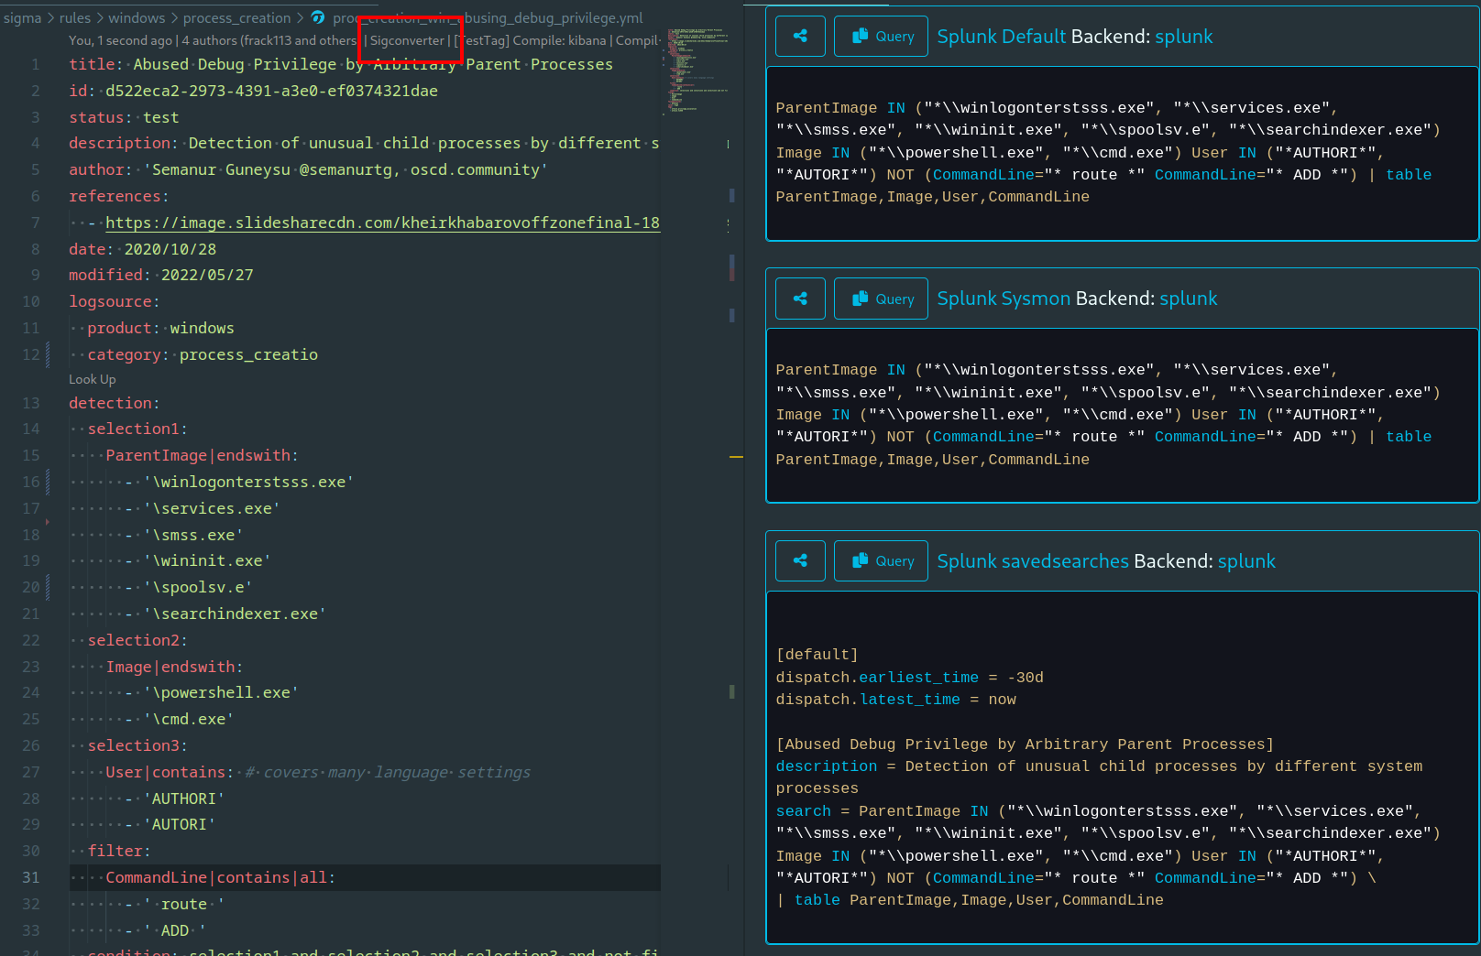Copy the Splunk Default query with Query button
Image resolution: width=1481 pixels, height=956 pixels.
tap(881, 36)
